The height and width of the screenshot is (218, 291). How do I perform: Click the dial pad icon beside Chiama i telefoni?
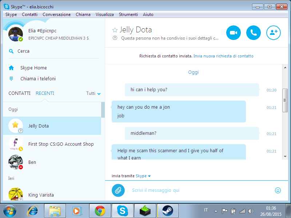(x=11, y=78)
